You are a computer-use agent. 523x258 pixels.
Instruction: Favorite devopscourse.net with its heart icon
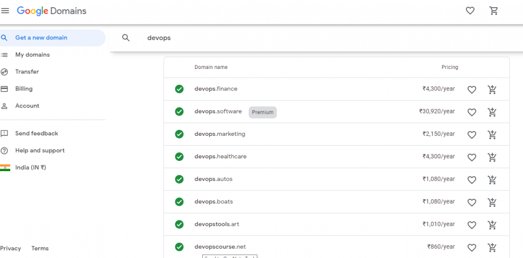click(x=471, y=248)
